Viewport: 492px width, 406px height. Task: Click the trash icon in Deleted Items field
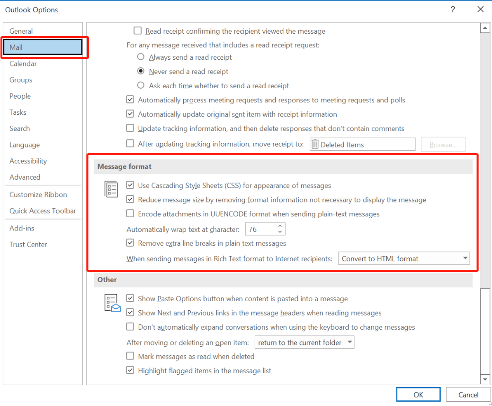tap(315, 144)
